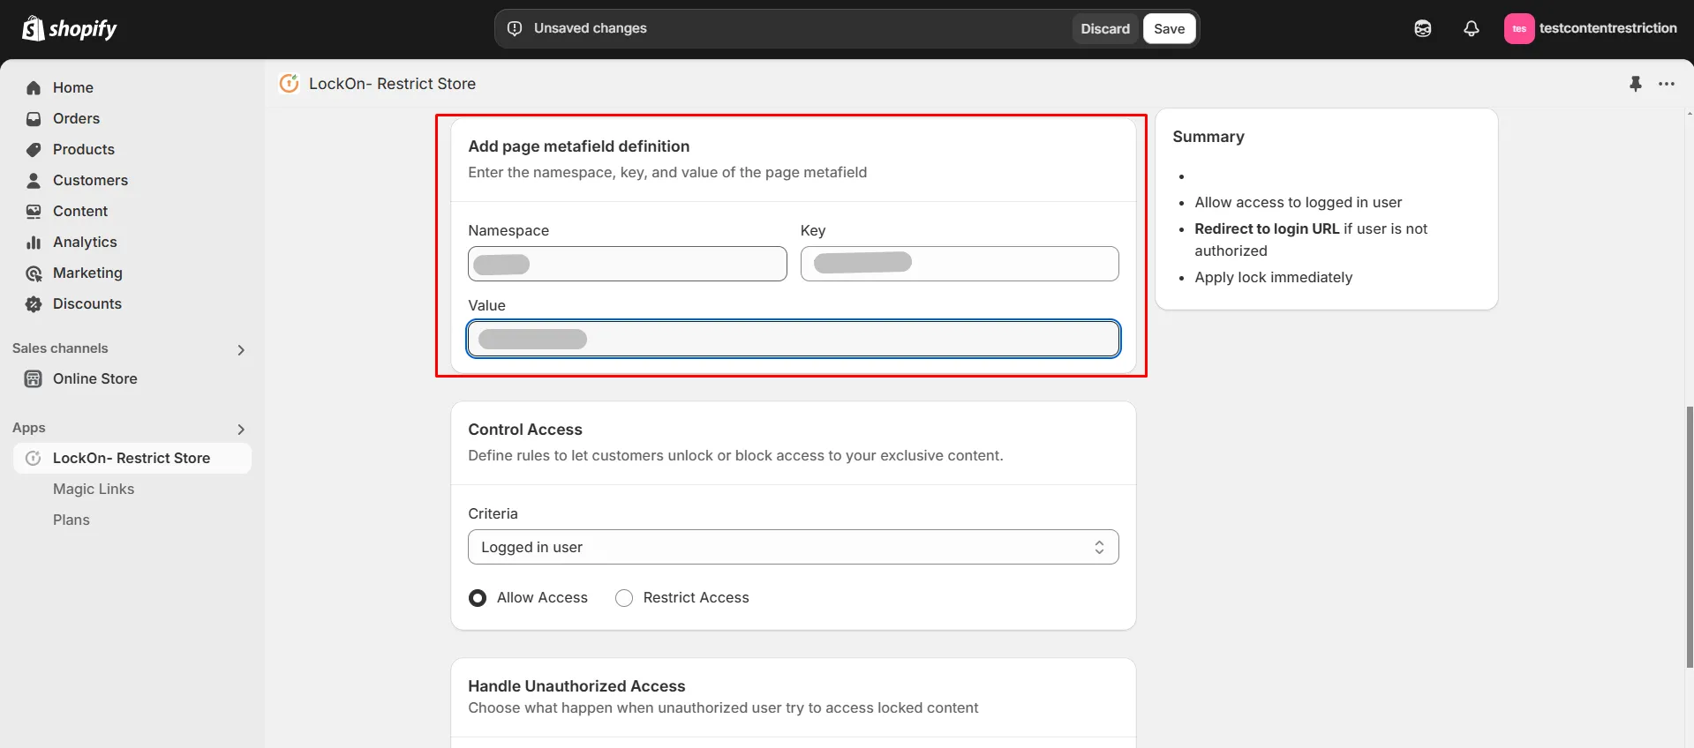Discard the unsaved changes
Screen dimensions: 1694x748
[1105, 28]
